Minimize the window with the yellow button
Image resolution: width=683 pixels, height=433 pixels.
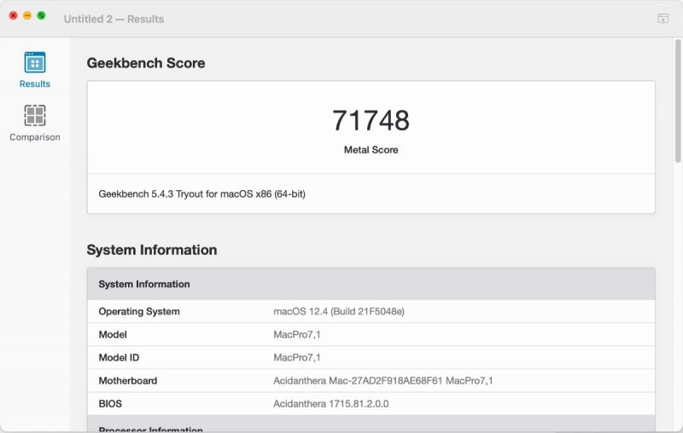point(27,16)
